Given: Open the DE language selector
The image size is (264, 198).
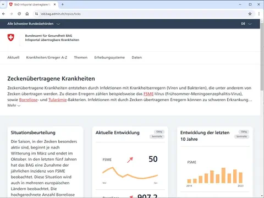Looking at the screenshot, I should click(x=246, y=24).
